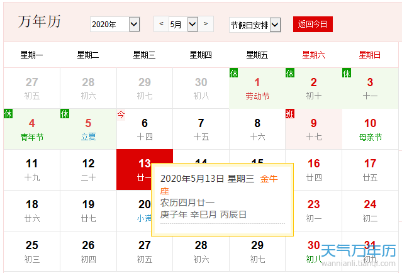402x273 pixels.
Task: Click 2020年5月13日 星期三 tooltip heading
Action: pos(207,179)
